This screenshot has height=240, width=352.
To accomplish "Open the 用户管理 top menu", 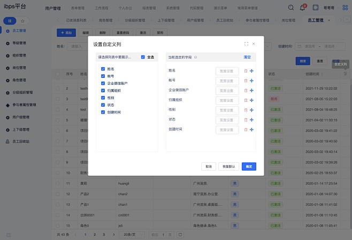I will pos(53,9).
